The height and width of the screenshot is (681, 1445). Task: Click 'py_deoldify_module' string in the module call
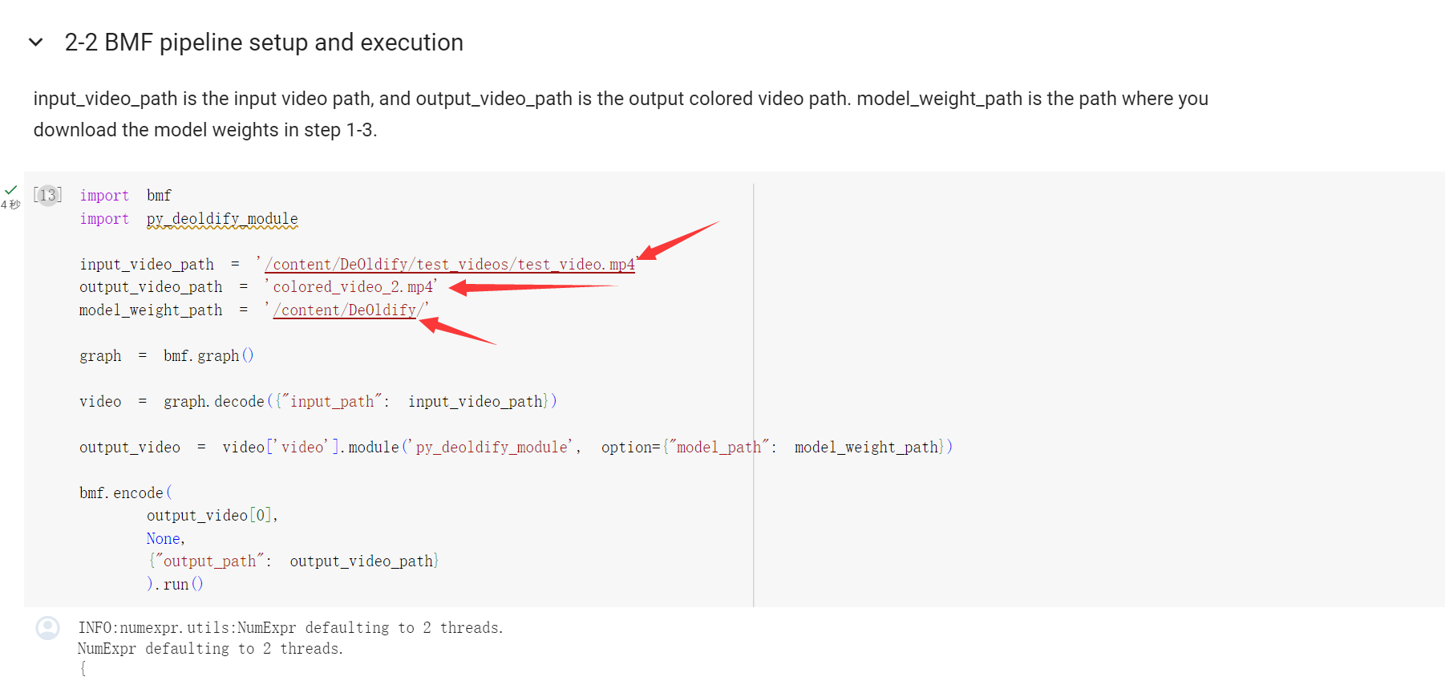tap(492, 448)
